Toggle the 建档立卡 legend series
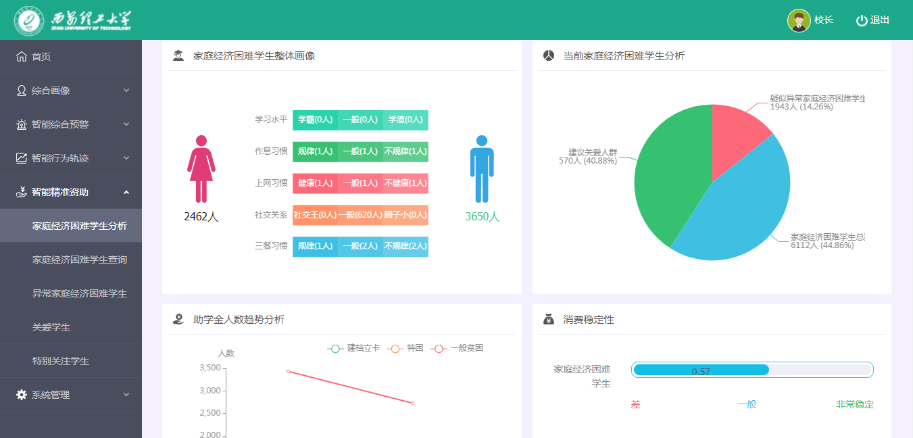Screen dimensions: 913x438 pos(353,348)
